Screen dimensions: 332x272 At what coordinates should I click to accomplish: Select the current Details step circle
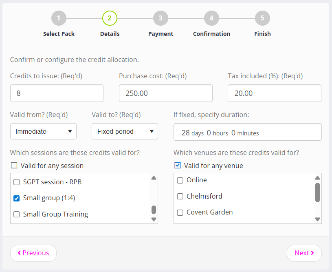(110, 18)
